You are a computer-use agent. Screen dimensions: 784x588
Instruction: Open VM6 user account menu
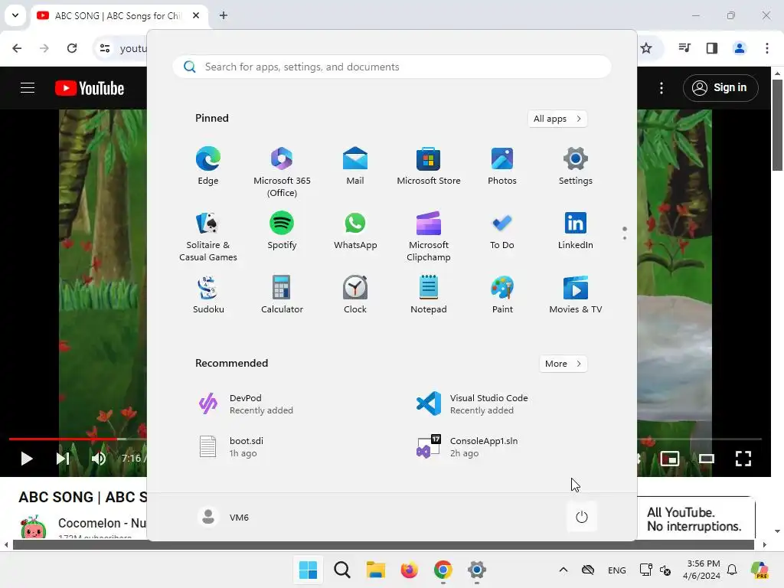[224, 517]
